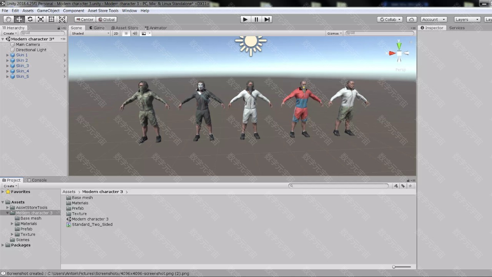The image size is (492, 277).
Task: Open the Layers dropdown
Action: click(466, 19)
